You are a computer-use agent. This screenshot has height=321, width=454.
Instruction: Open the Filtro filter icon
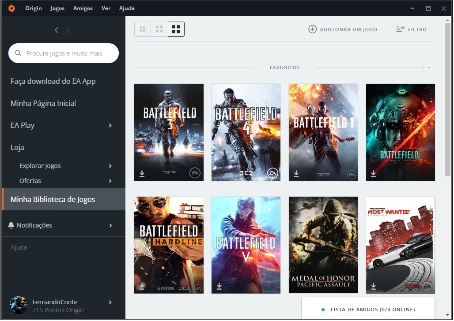click(x=400, y=29)
